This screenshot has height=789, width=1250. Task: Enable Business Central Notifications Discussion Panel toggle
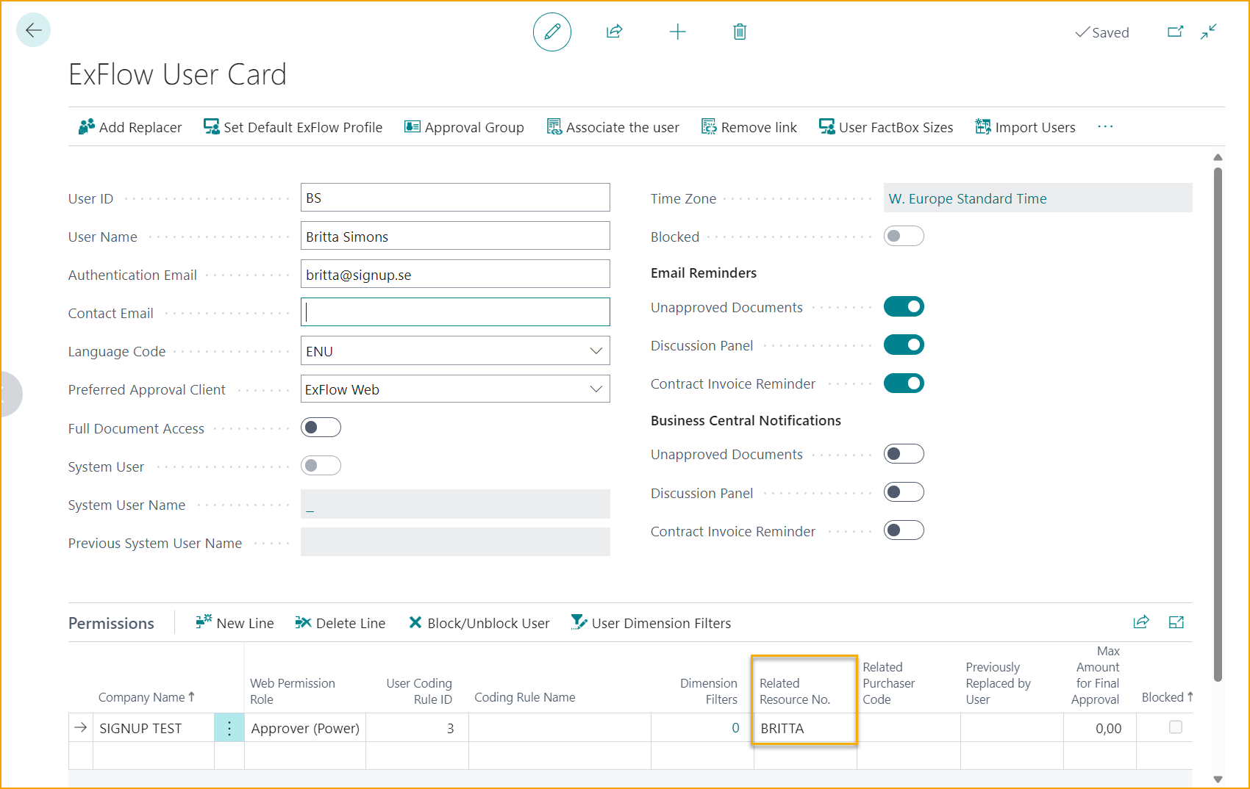click(904, 492)
